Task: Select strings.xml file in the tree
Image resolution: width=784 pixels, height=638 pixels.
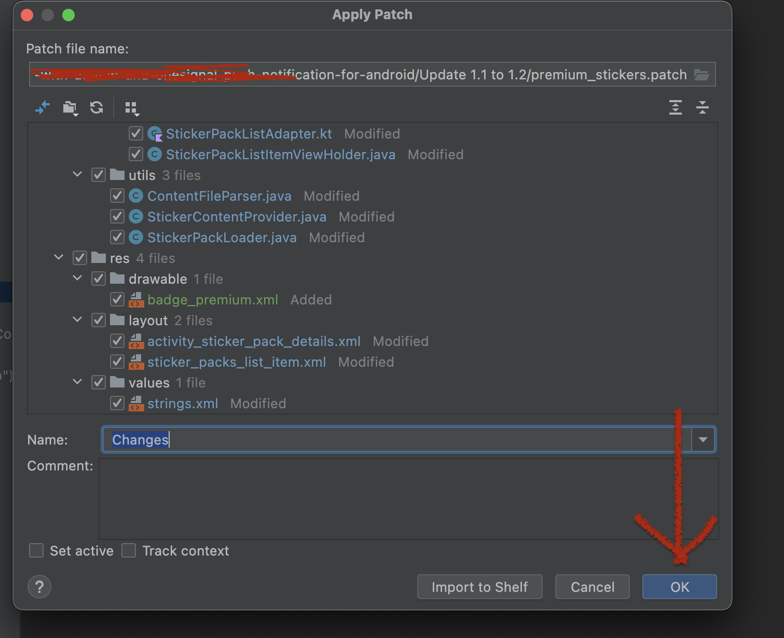Action: pos(183,404)
